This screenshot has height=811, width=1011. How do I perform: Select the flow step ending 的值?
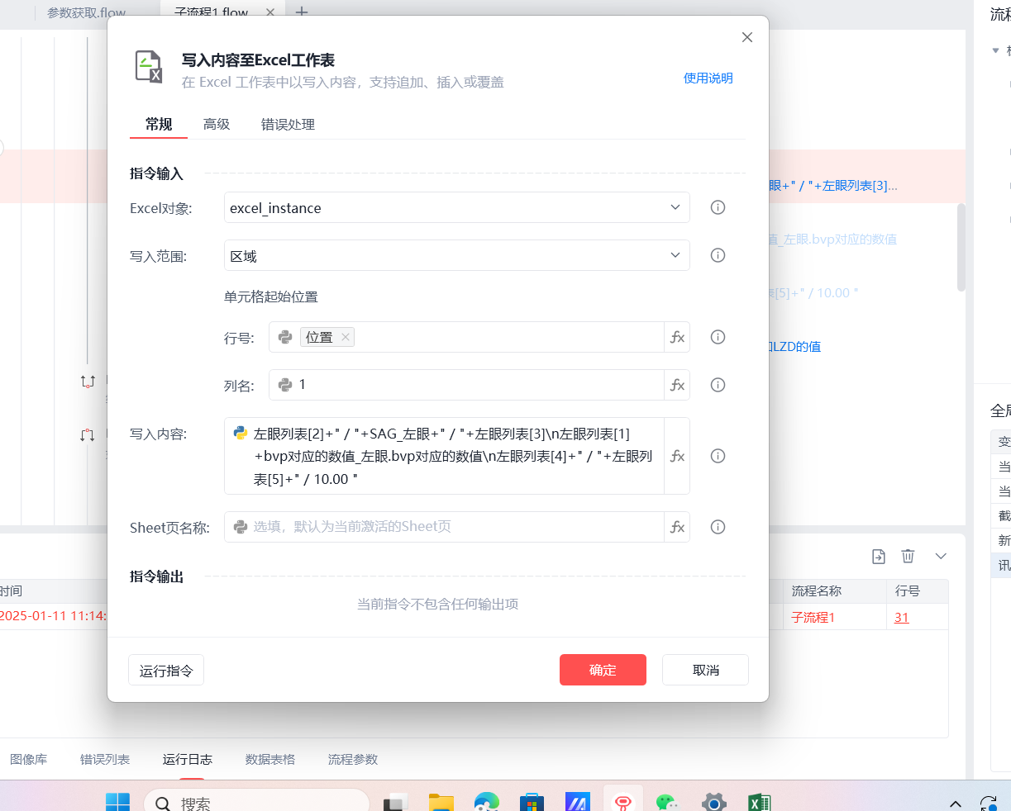click(x=795, y=347)
